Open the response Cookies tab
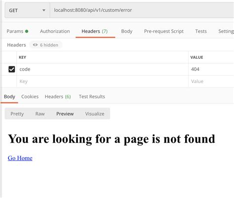This screenshot has height=198, width=234. pos(30,97)
